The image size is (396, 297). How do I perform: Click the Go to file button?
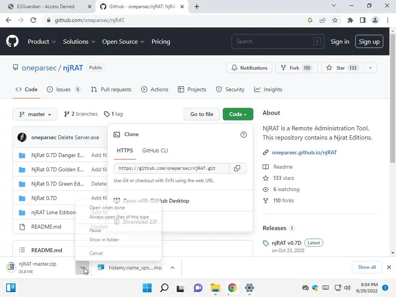201,114
